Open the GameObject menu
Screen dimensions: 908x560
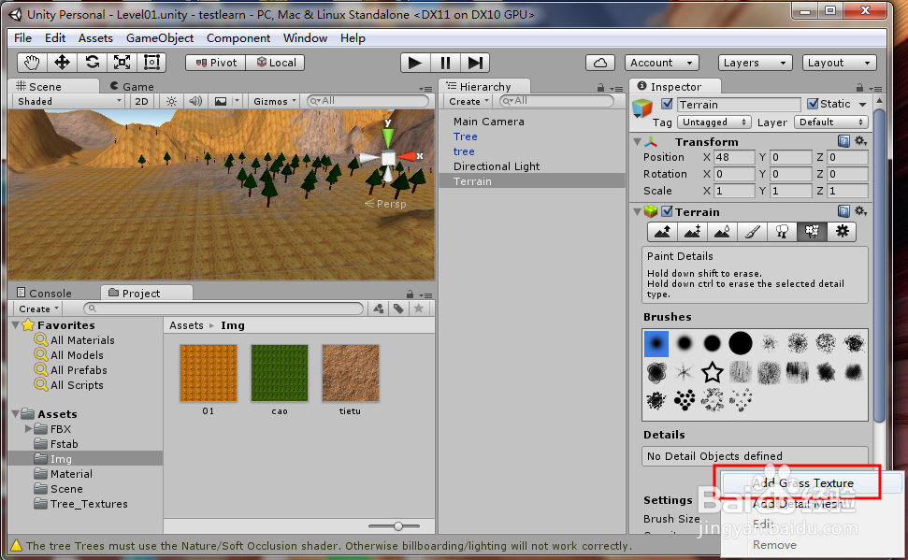160,38
